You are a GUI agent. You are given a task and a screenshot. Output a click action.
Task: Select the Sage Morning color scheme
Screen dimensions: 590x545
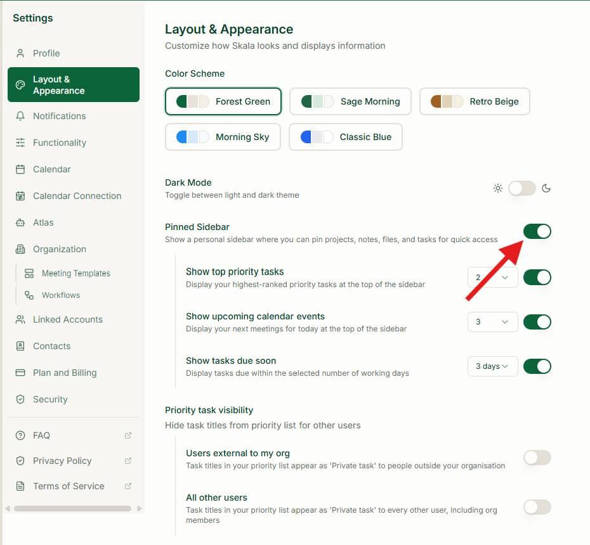(x=350, y=101)
